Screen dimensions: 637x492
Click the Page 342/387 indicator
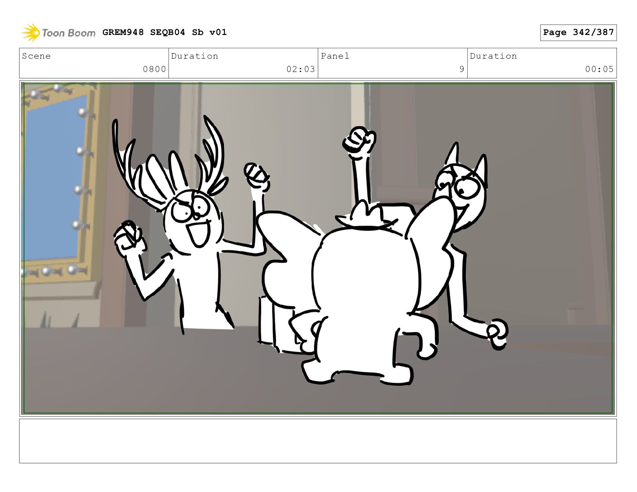click(x=578, y=33)
